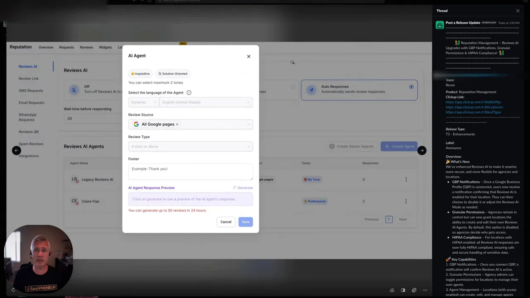Switch to the Requests tab
The height and width of the screenshot is (298, 530).
click(x=66, y=48)
